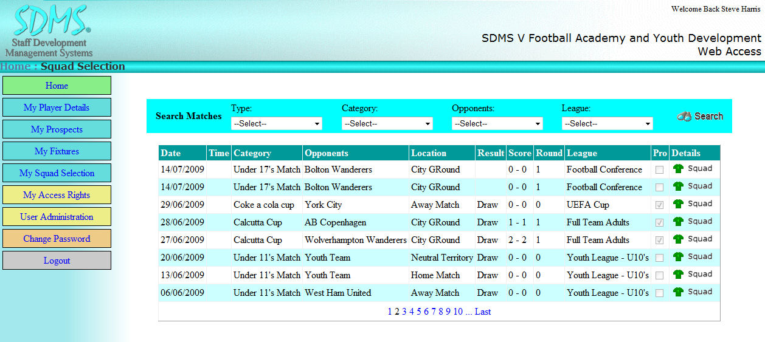The image size is (765, 342).
Task: Open My Prospects menu item
Action: pos(57,129)
